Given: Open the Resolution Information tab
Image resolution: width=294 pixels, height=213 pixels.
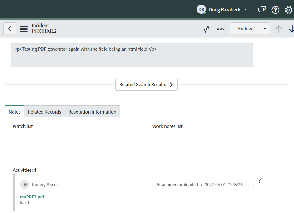Looking at the screenshot, I should tap(92, 112).
